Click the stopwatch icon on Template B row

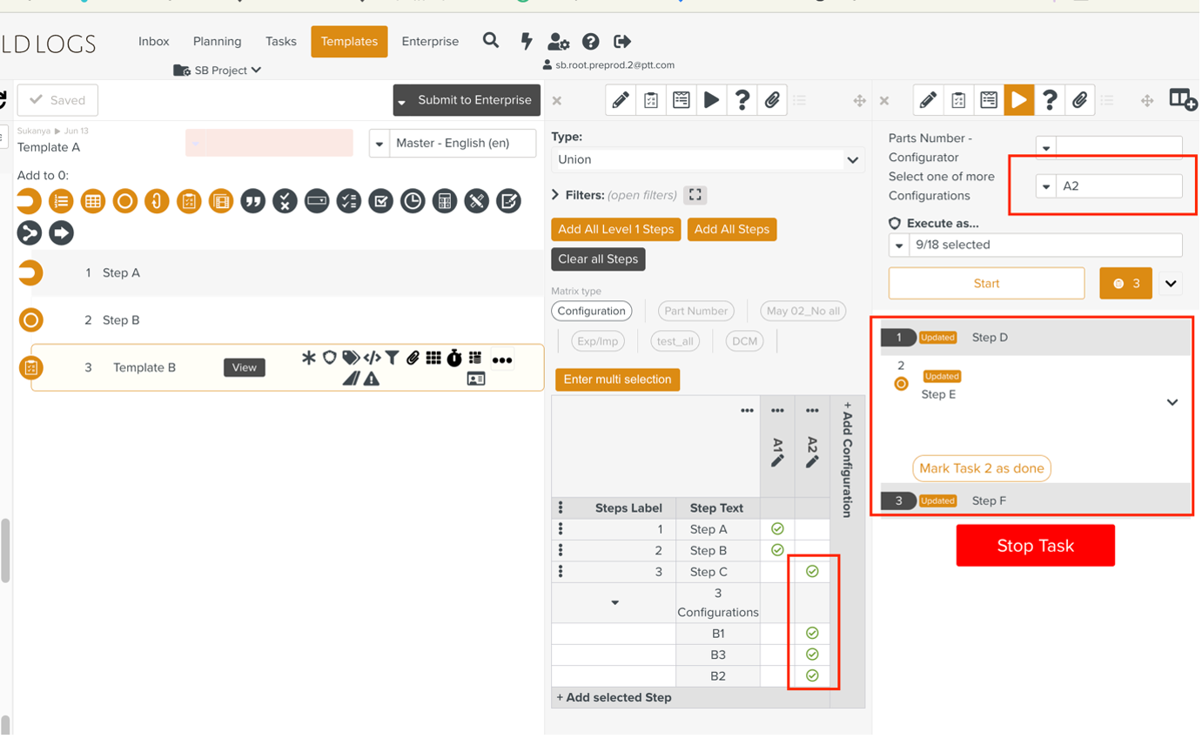pos(454,358)
